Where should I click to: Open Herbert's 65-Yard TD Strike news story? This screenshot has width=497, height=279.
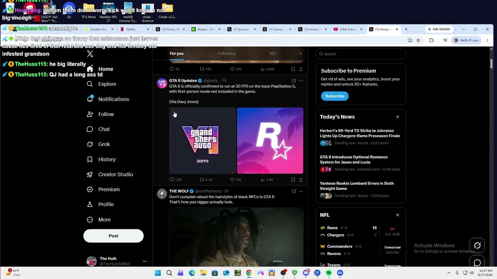coord(361,137)
